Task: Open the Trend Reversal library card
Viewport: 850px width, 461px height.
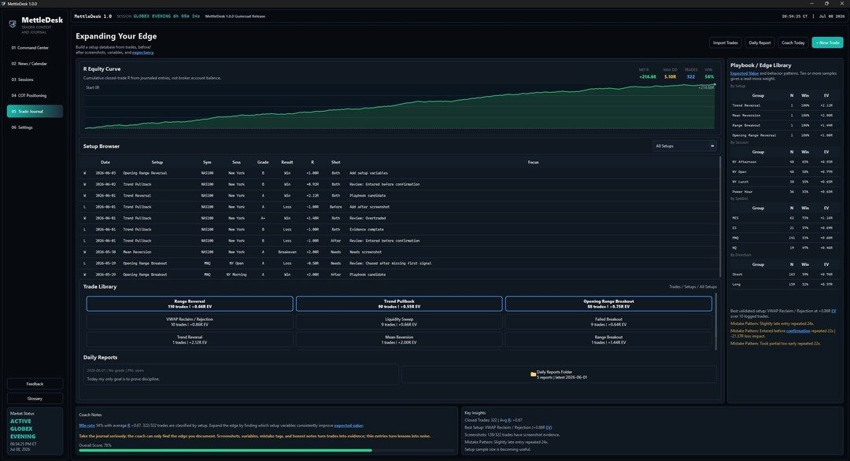Action: coord(190,340)
